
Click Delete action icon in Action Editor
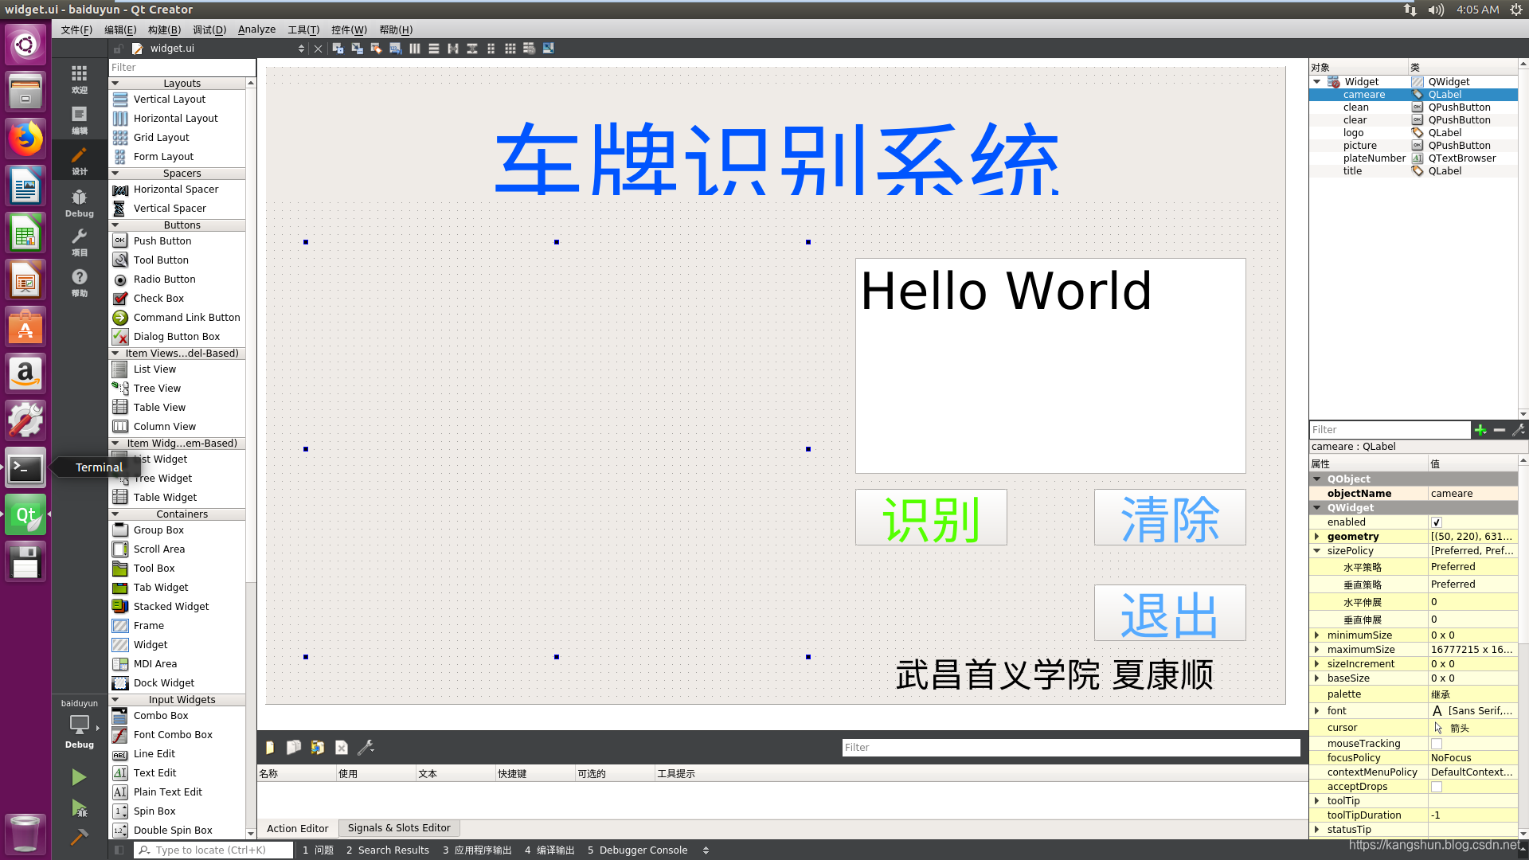click(x=342, y=748)
